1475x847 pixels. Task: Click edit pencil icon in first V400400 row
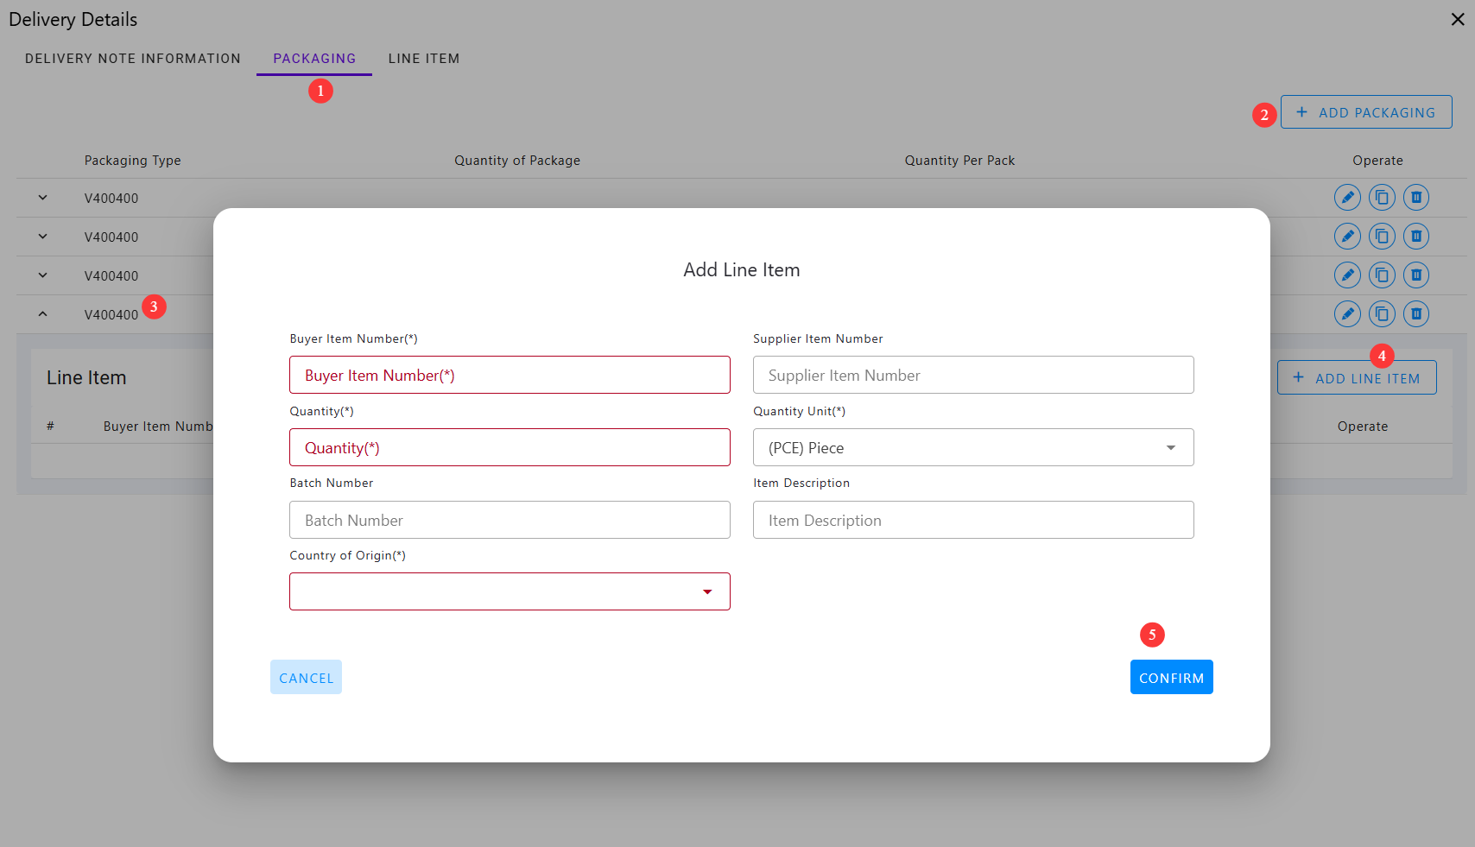coord(1346,198)
